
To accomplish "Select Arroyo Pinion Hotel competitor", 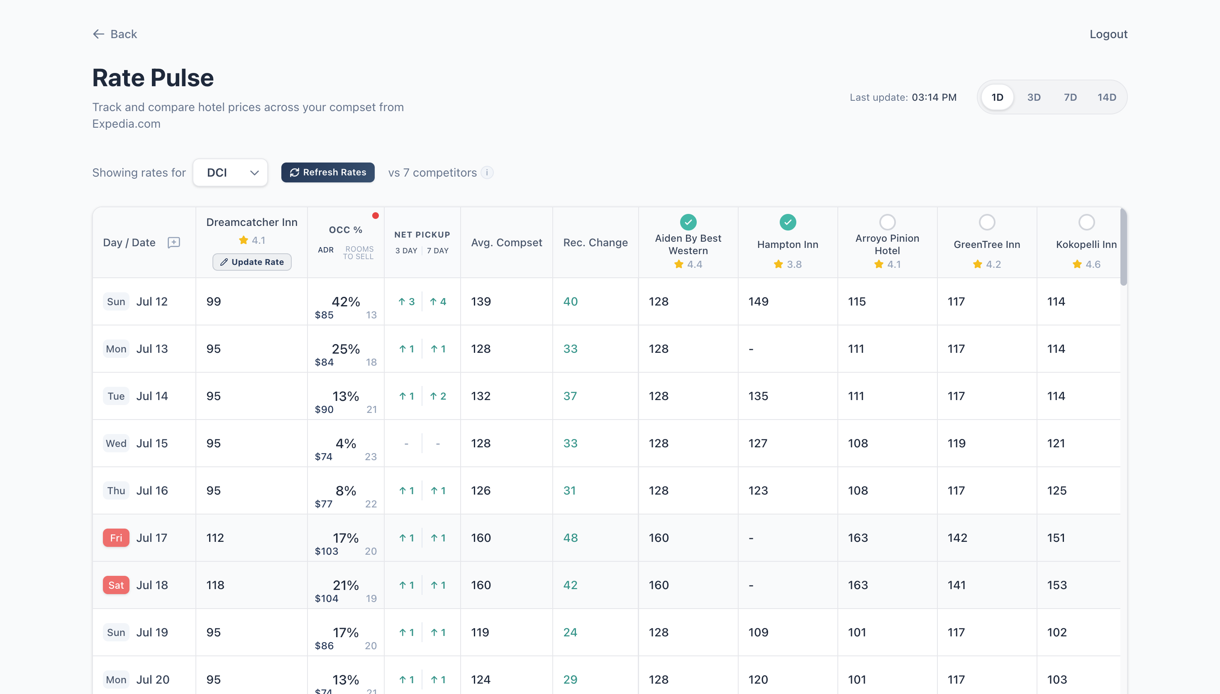I will click(x=887, y=222).
